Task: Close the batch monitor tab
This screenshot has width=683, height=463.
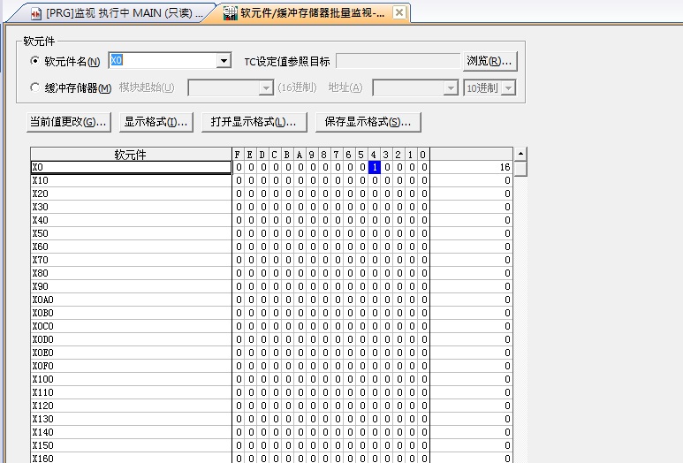Action: (399, 13)
